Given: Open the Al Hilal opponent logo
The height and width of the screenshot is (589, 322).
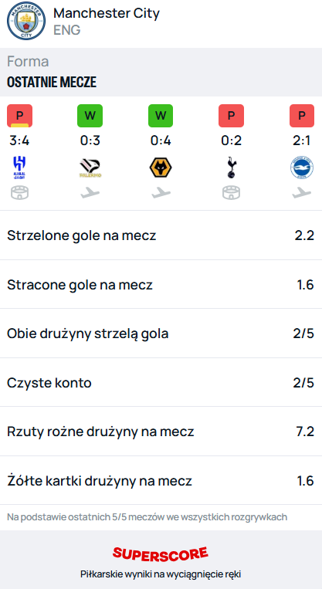Looking at the screenshot, I should point(19,168).
